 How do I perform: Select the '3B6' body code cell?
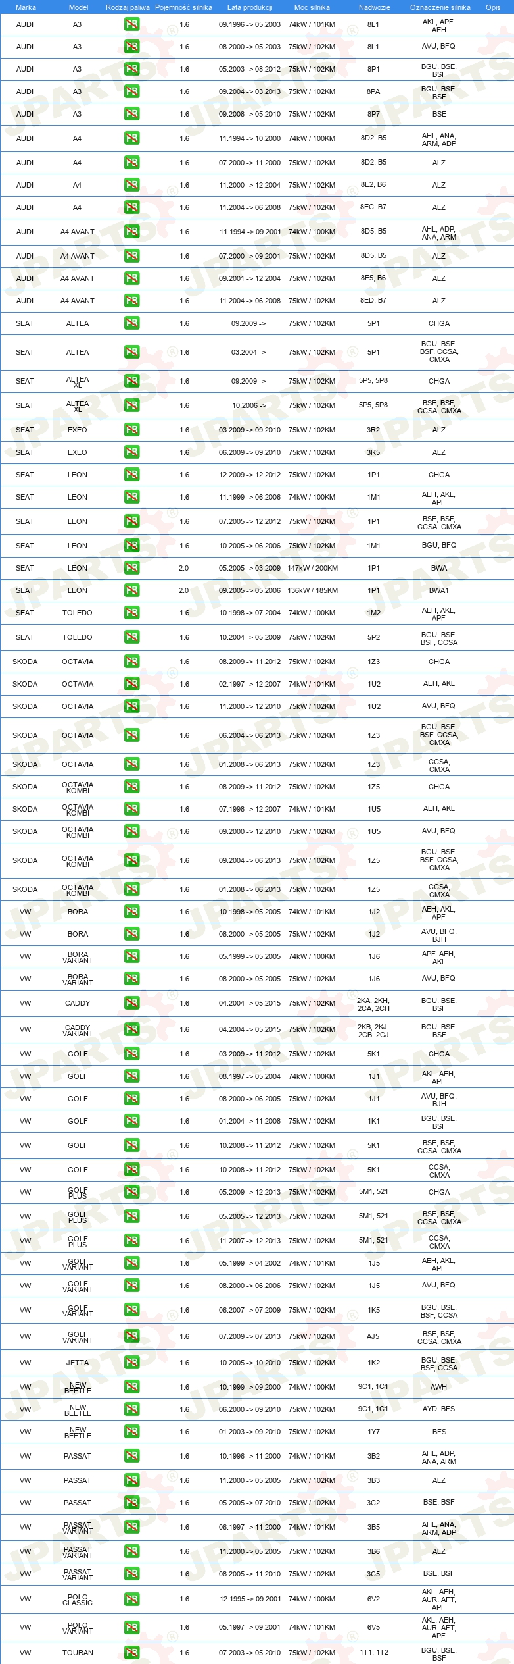pos(373,1551)
